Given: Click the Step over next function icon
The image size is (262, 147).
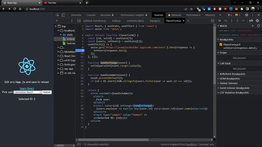Looking at the screenshot, I should [226, 21].
